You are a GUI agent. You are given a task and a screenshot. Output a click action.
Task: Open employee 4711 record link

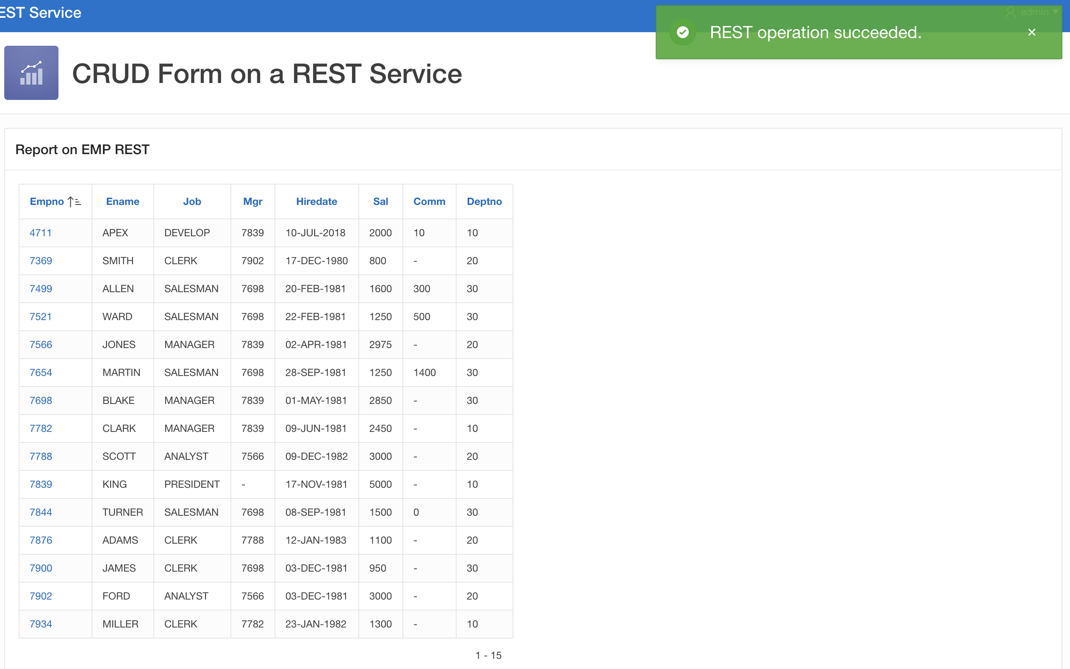tap(40, 233)
